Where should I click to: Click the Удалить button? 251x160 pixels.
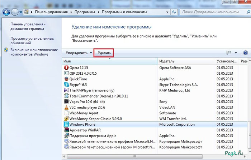click(104, 53)
